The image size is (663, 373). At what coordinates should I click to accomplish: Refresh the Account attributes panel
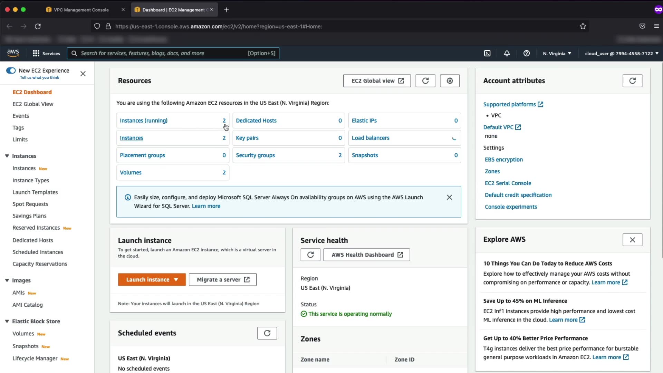(632, 81)
